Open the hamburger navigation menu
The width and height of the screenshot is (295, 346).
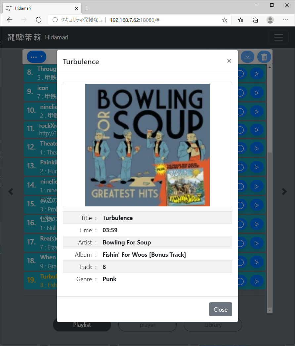pyautogui.click(x=278, y=37)
